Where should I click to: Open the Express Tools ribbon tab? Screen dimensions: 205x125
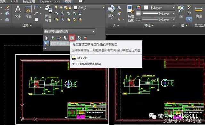point(50,1)
